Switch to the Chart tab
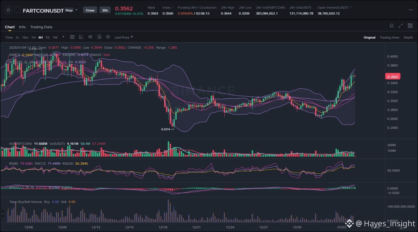Image resolution: width=418 pixels, height=232 pixels. pos(10,27)
